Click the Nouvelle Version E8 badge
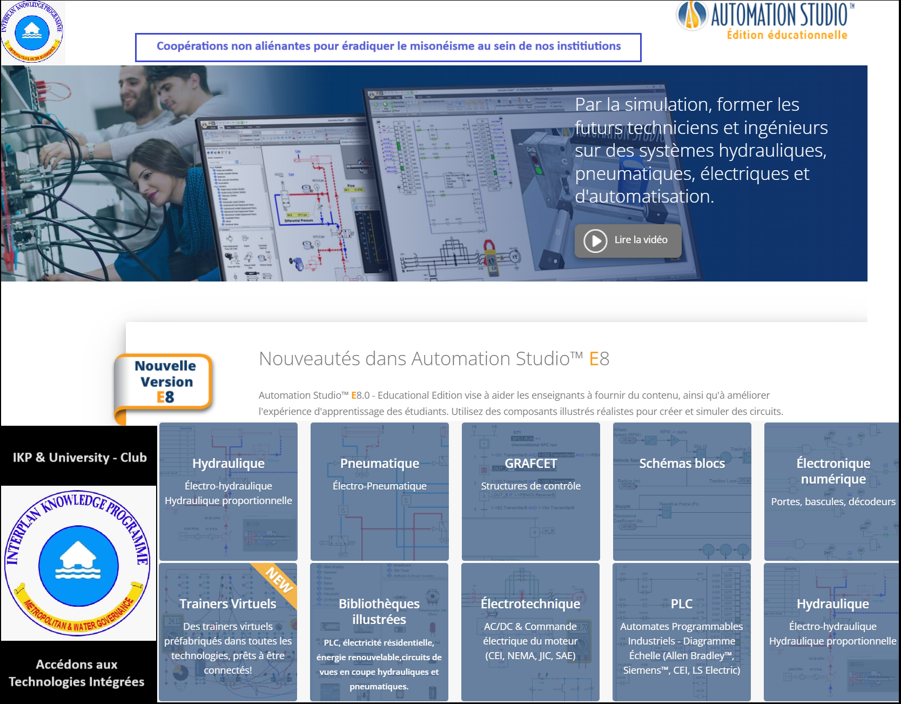This screenshot has width=901, height=704. [164, 382]
